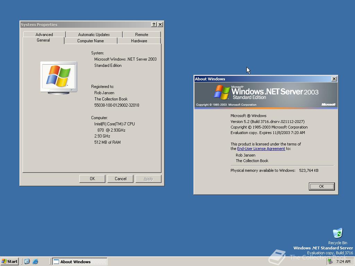This screenshot has height=266, width=355.
Task: Click the '2.93 GHz' speed text
Action: (x=102, y=136)
